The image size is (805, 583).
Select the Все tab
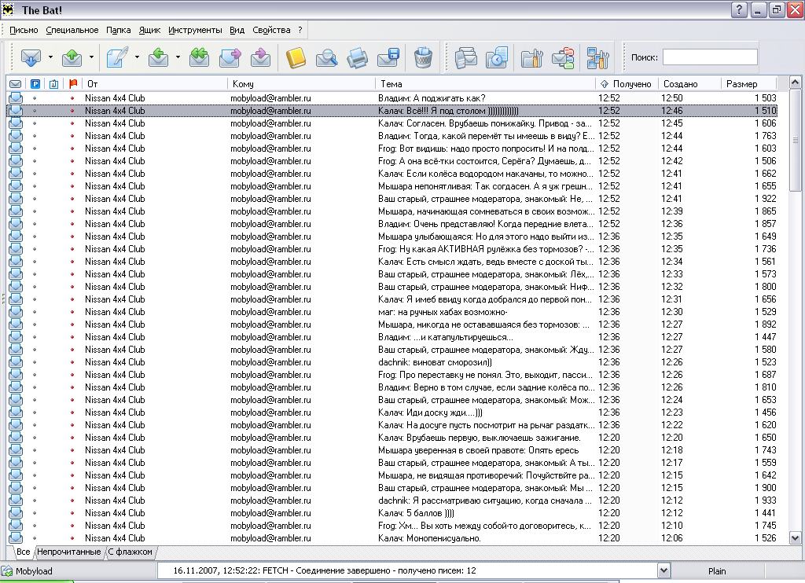[x=23, y=552]
